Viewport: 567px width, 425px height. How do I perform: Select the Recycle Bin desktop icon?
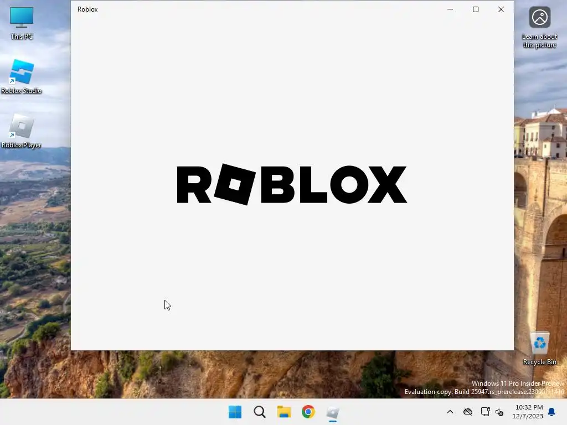(x=539, y=348)
